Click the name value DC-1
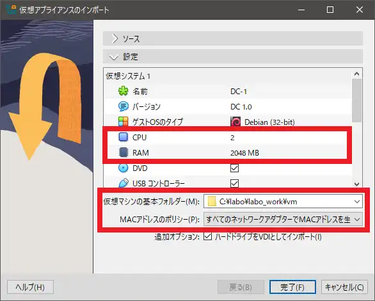This screenshot has height=301, width=375. 239,92
